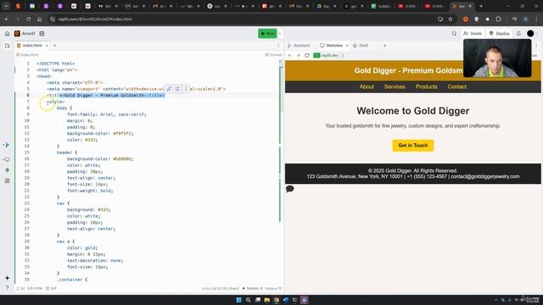The width and height of the screenshot is (543, 305).
Task: Open the files panel folder icon
Action: coord(8,46)
